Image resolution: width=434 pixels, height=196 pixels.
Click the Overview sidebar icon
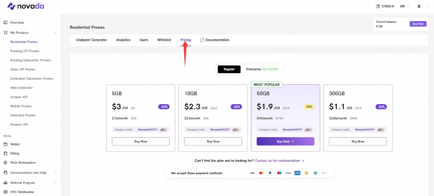(6, 22)
